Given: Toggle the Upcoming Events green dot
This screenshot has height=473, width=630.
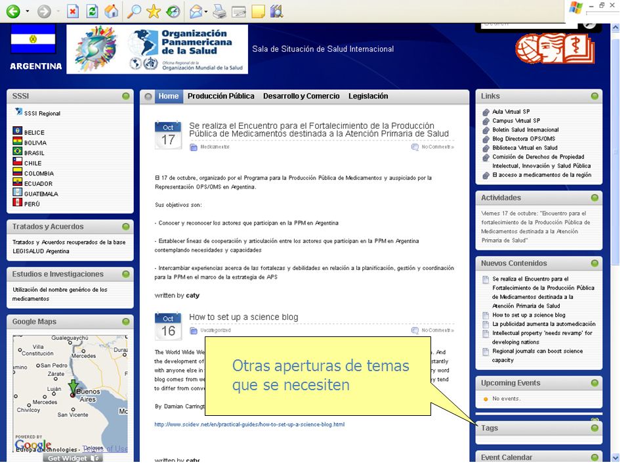Looking at the screenshot, I should 595,383.
